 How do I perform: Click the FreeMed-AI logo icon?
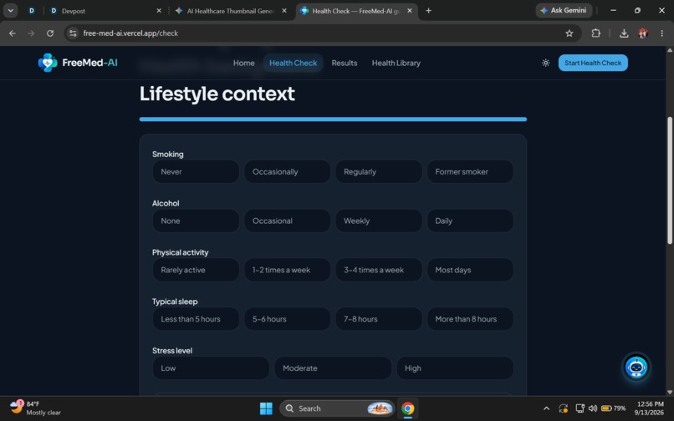pyautogui.click(x=48, y=63)
